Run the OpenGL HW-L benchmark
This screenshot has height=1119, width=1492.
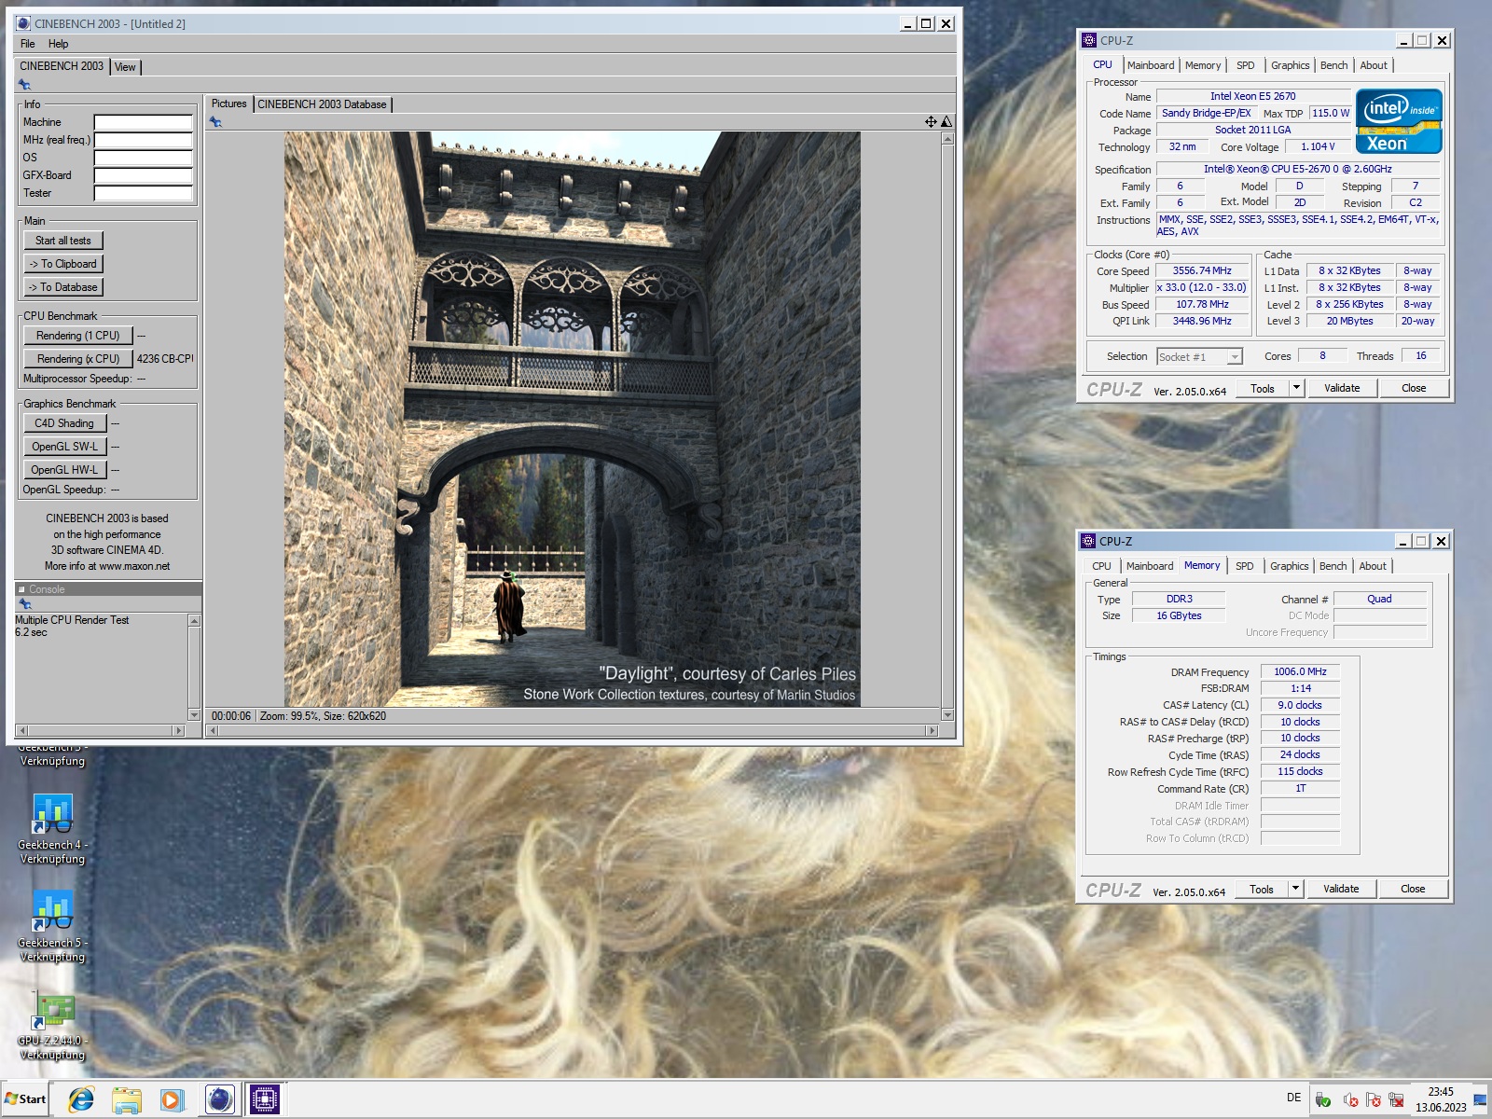[x=64, y=470]
